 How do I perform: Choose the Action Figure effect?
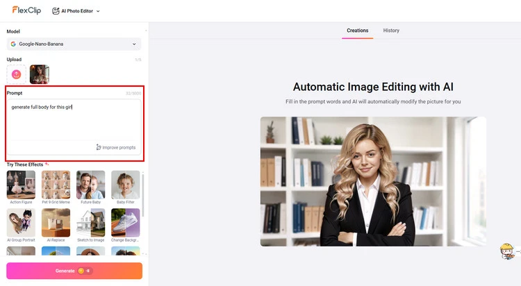(21, 185)
